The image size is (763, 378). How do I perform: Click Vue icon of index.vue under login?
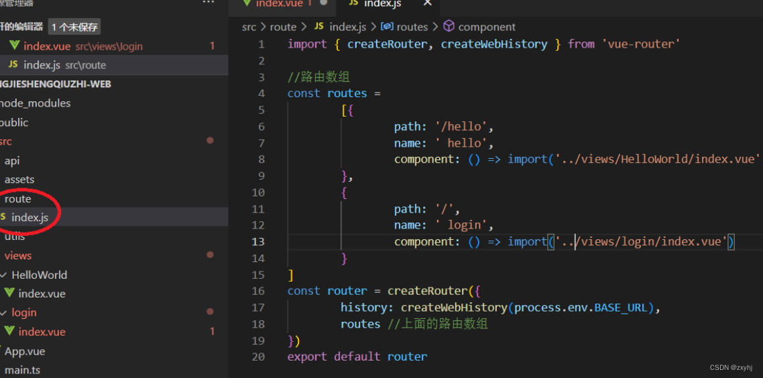pyautogui.click(x=9, y=331)
